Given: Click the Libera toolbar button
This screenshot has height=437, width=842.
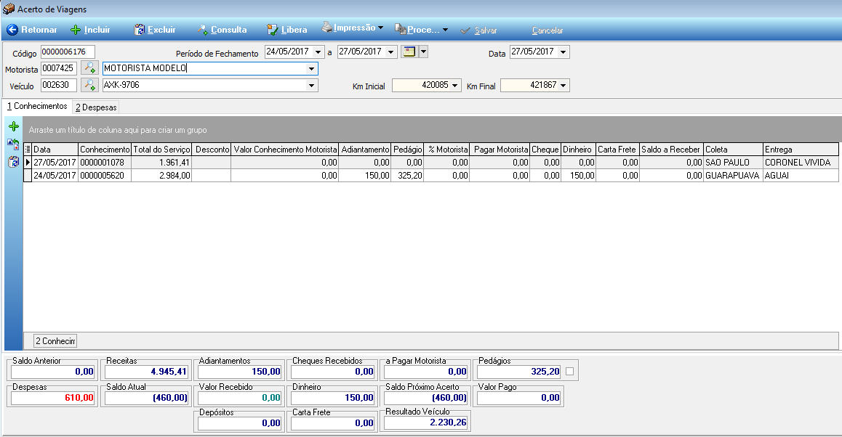Looking at the screenshot, I should tap(287, 30).
